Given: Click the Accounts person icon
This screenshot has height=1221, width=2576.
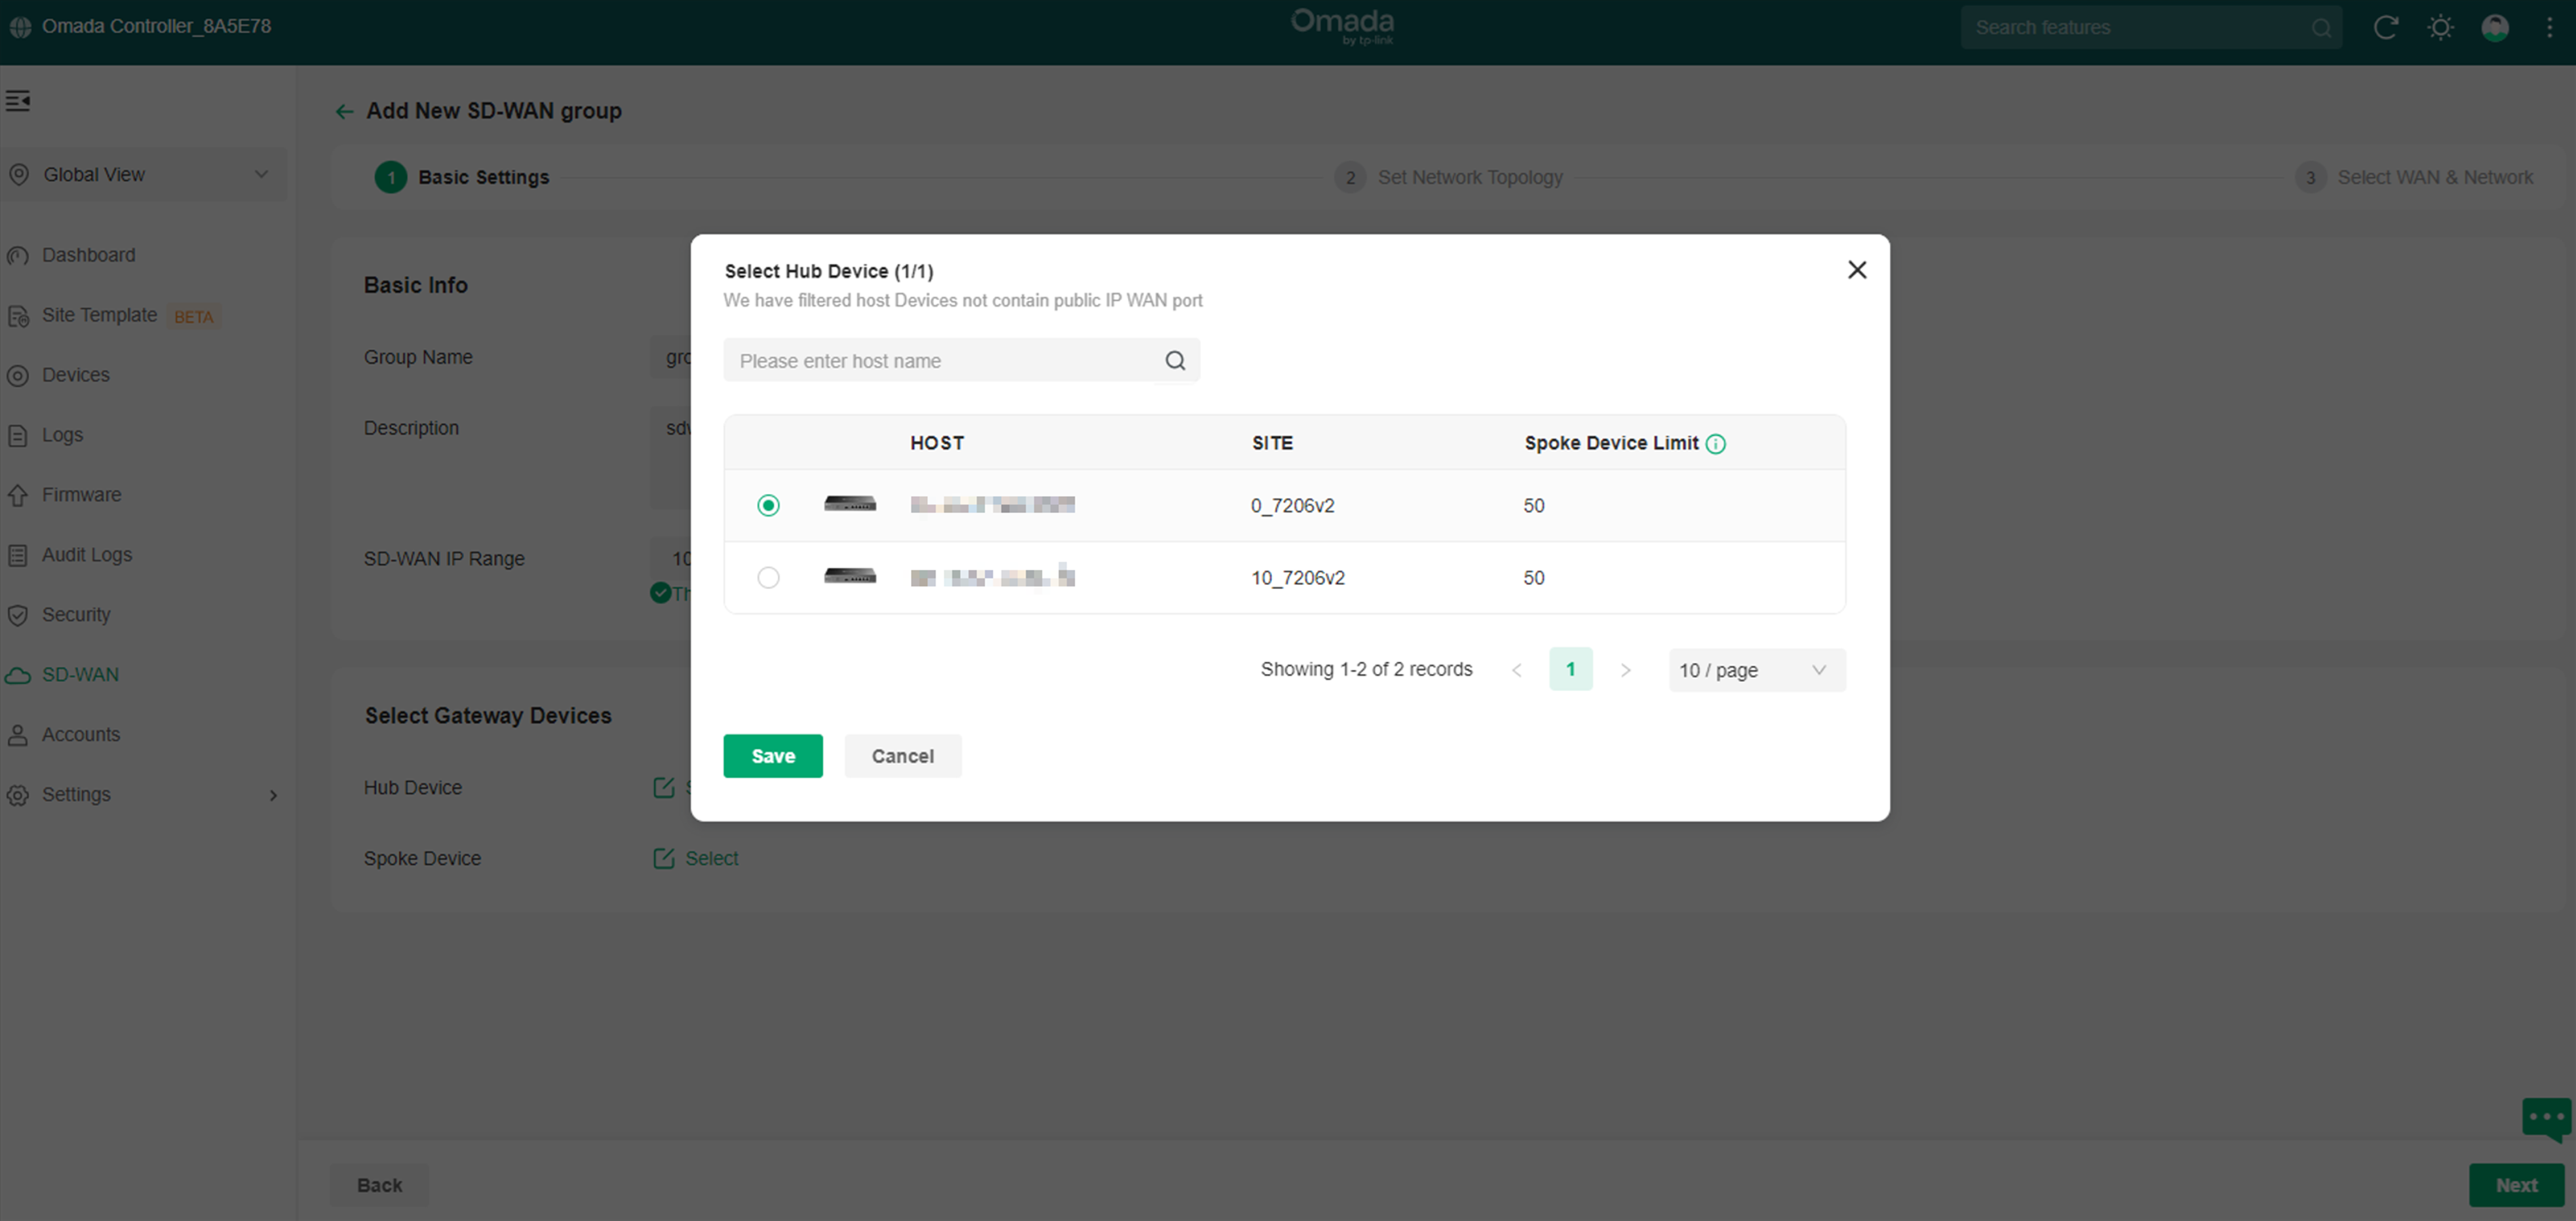Looking at the screenshot, I should tap(18, 736).
